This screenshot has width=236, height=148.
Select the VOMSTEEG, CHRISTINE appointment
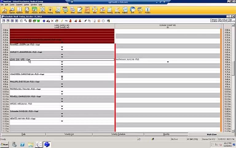[x=27, y=74]
